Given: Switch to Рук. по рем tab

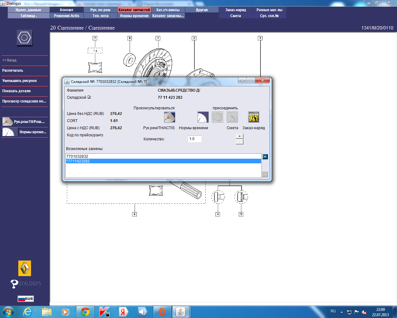Looking at the screenshot, I should coord(100,10).
